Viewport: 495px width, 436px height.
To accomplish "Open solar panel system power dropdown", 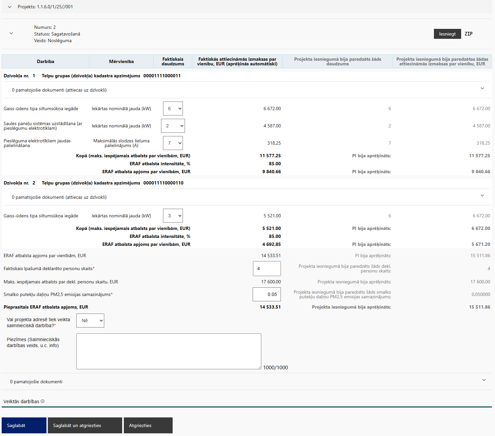I will click(173, 126).
